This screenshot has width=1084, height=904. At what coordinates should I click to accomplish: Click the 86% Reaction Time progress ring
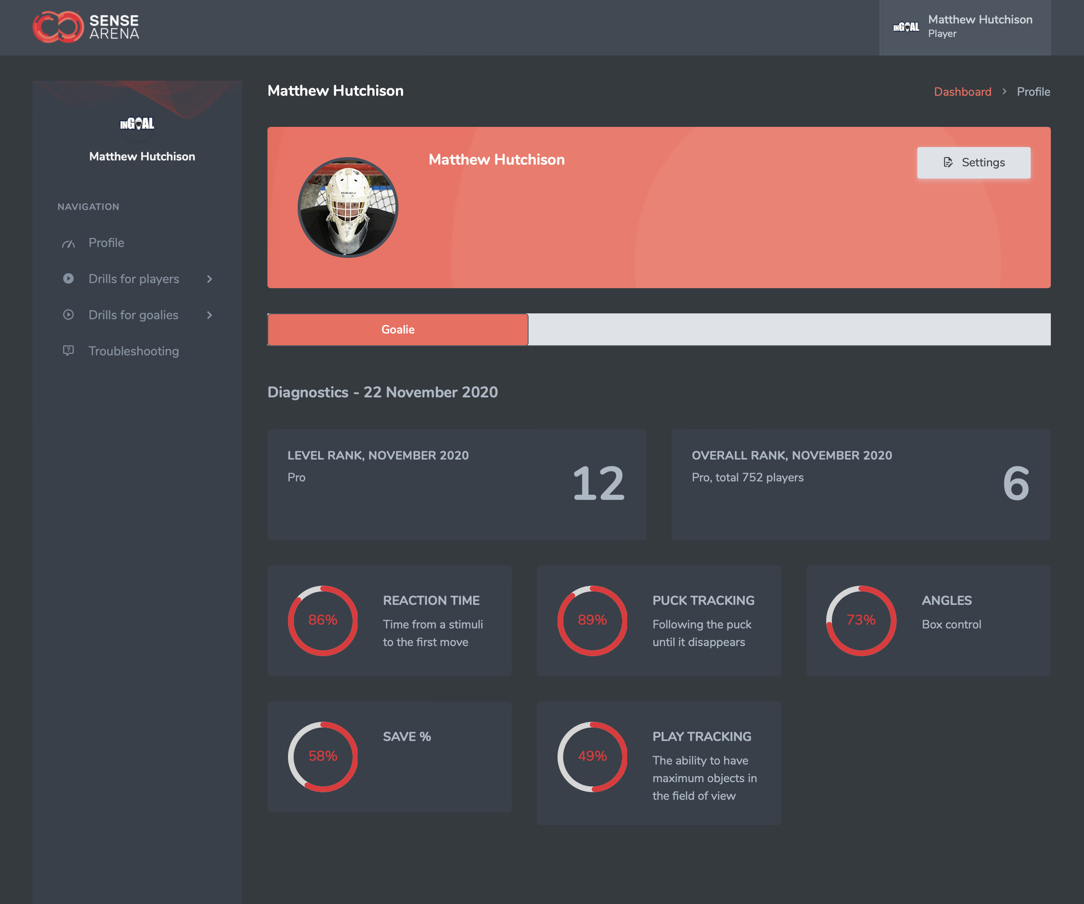(322, 620)
